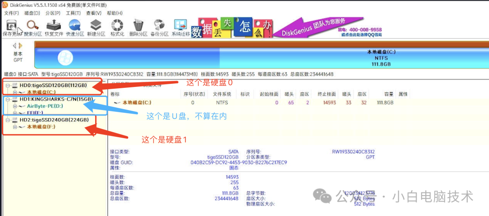
Task: Select HD2:tigoSSD240GB(224GB) in the tree
Action: pos(54,120)
